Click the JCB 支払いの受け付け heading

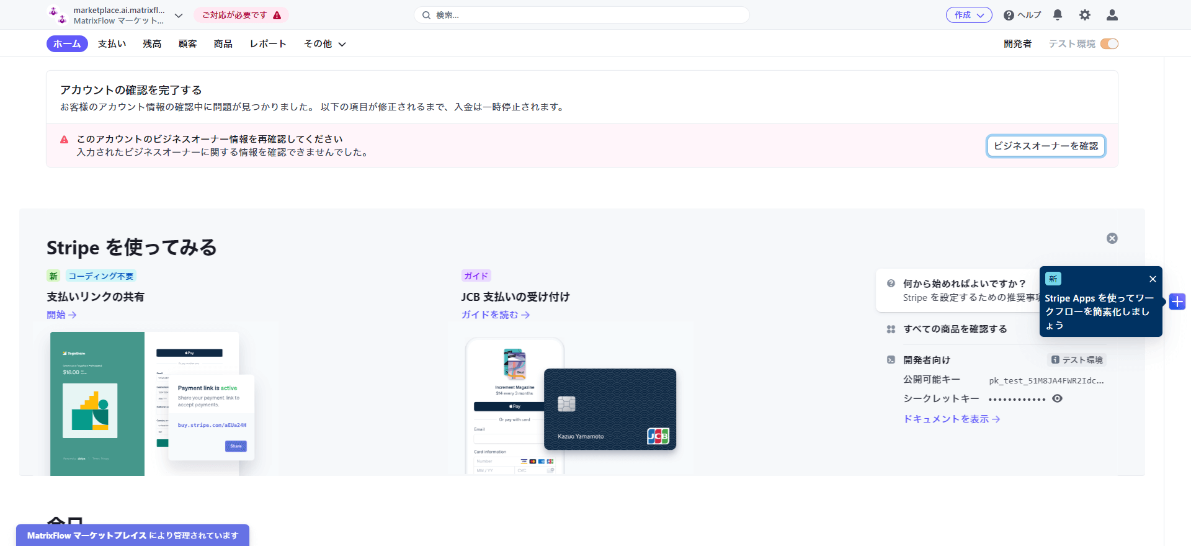[x=515, y=297]
